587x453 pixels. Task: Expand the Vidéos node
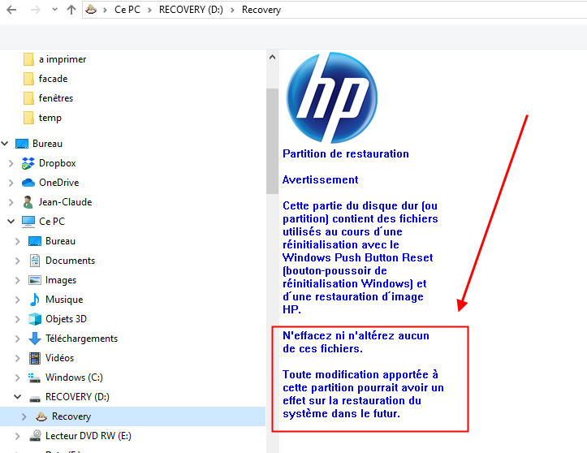click(17, 358)
